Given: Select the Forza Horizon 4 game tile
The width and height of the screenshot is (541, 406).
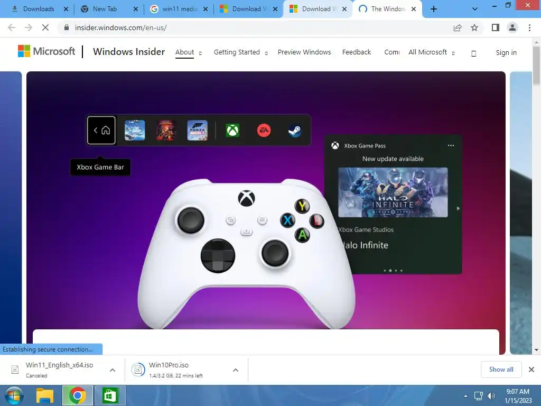Looking at the screenshot, I should (x=198, y=130).
